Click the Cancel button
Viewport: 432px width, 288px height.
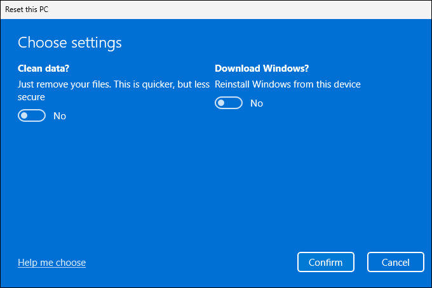[395, 262]
